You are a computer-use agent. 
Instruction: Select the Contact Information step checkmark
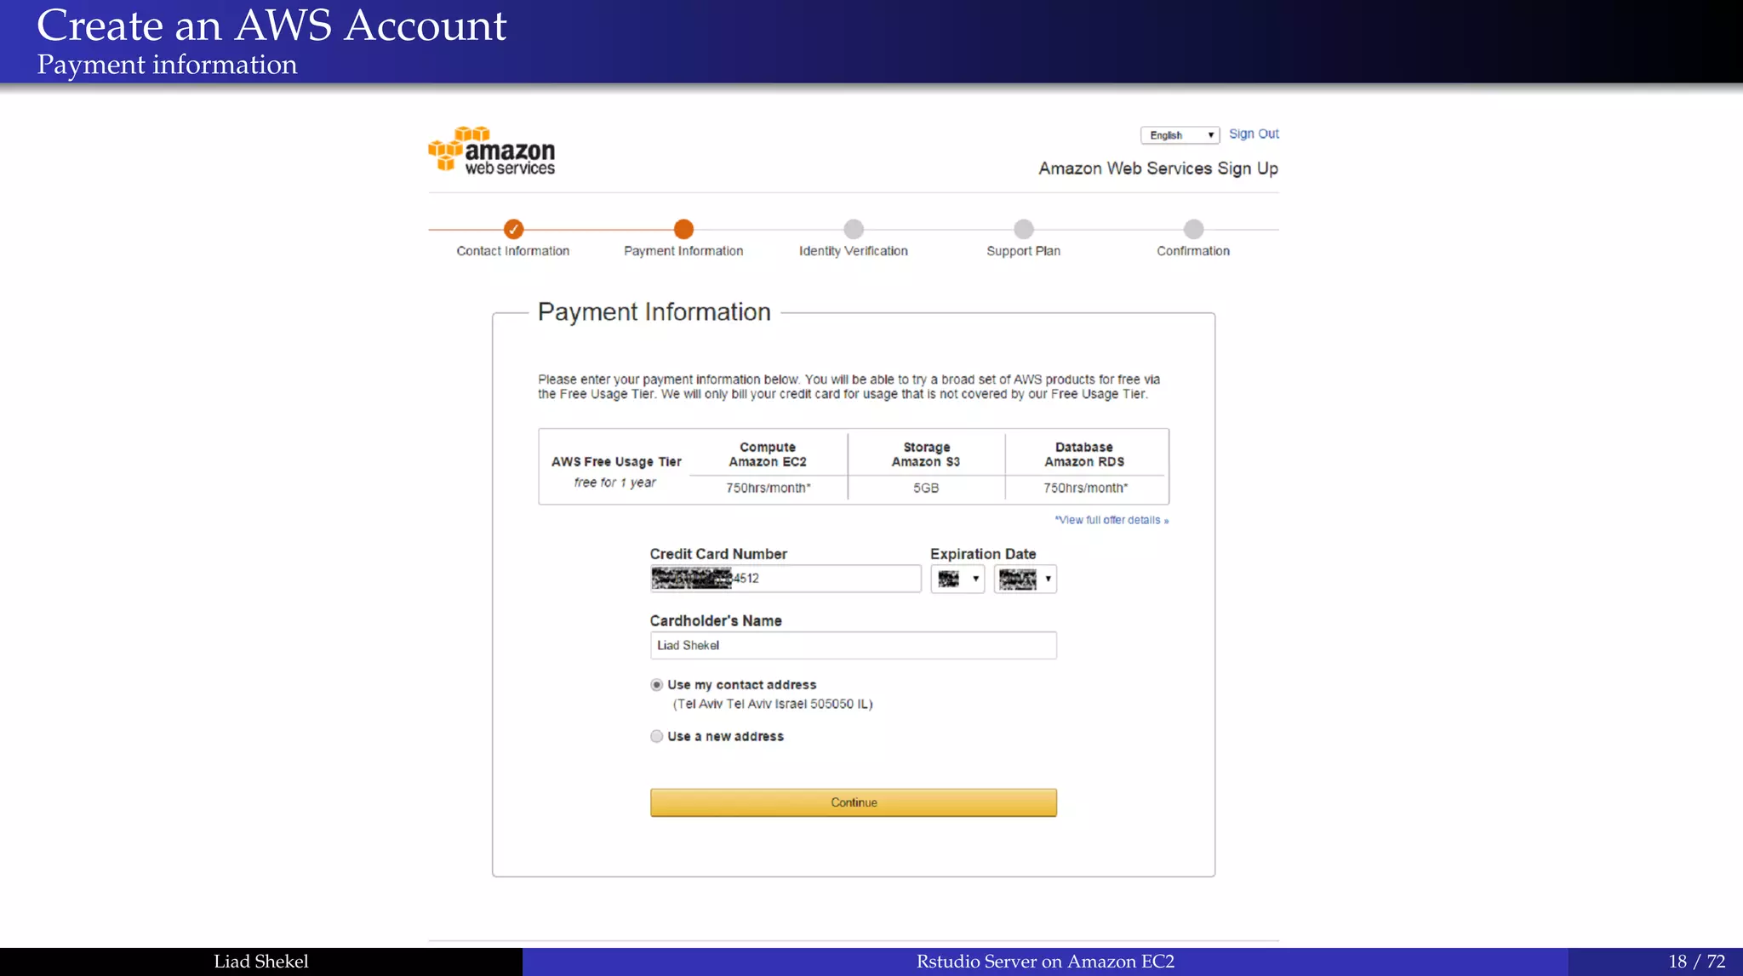(513, 229)
